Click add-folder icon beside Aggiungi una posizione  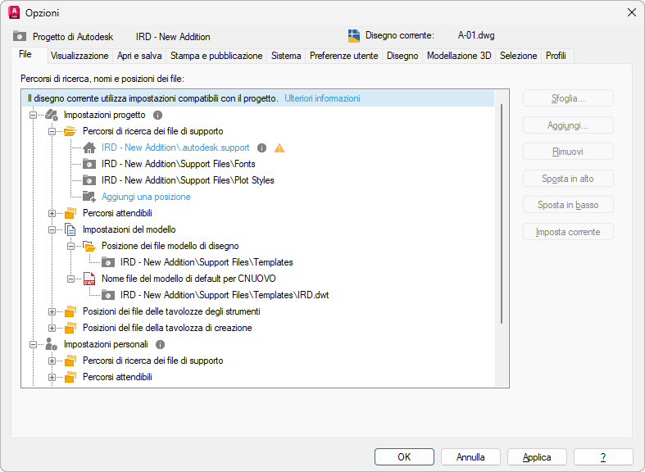click(89, 197)
